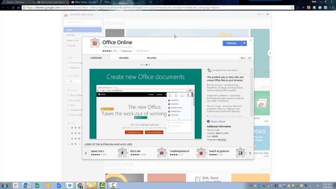
Task: Click the Checking install button
Action: click(x=232, y=43)
